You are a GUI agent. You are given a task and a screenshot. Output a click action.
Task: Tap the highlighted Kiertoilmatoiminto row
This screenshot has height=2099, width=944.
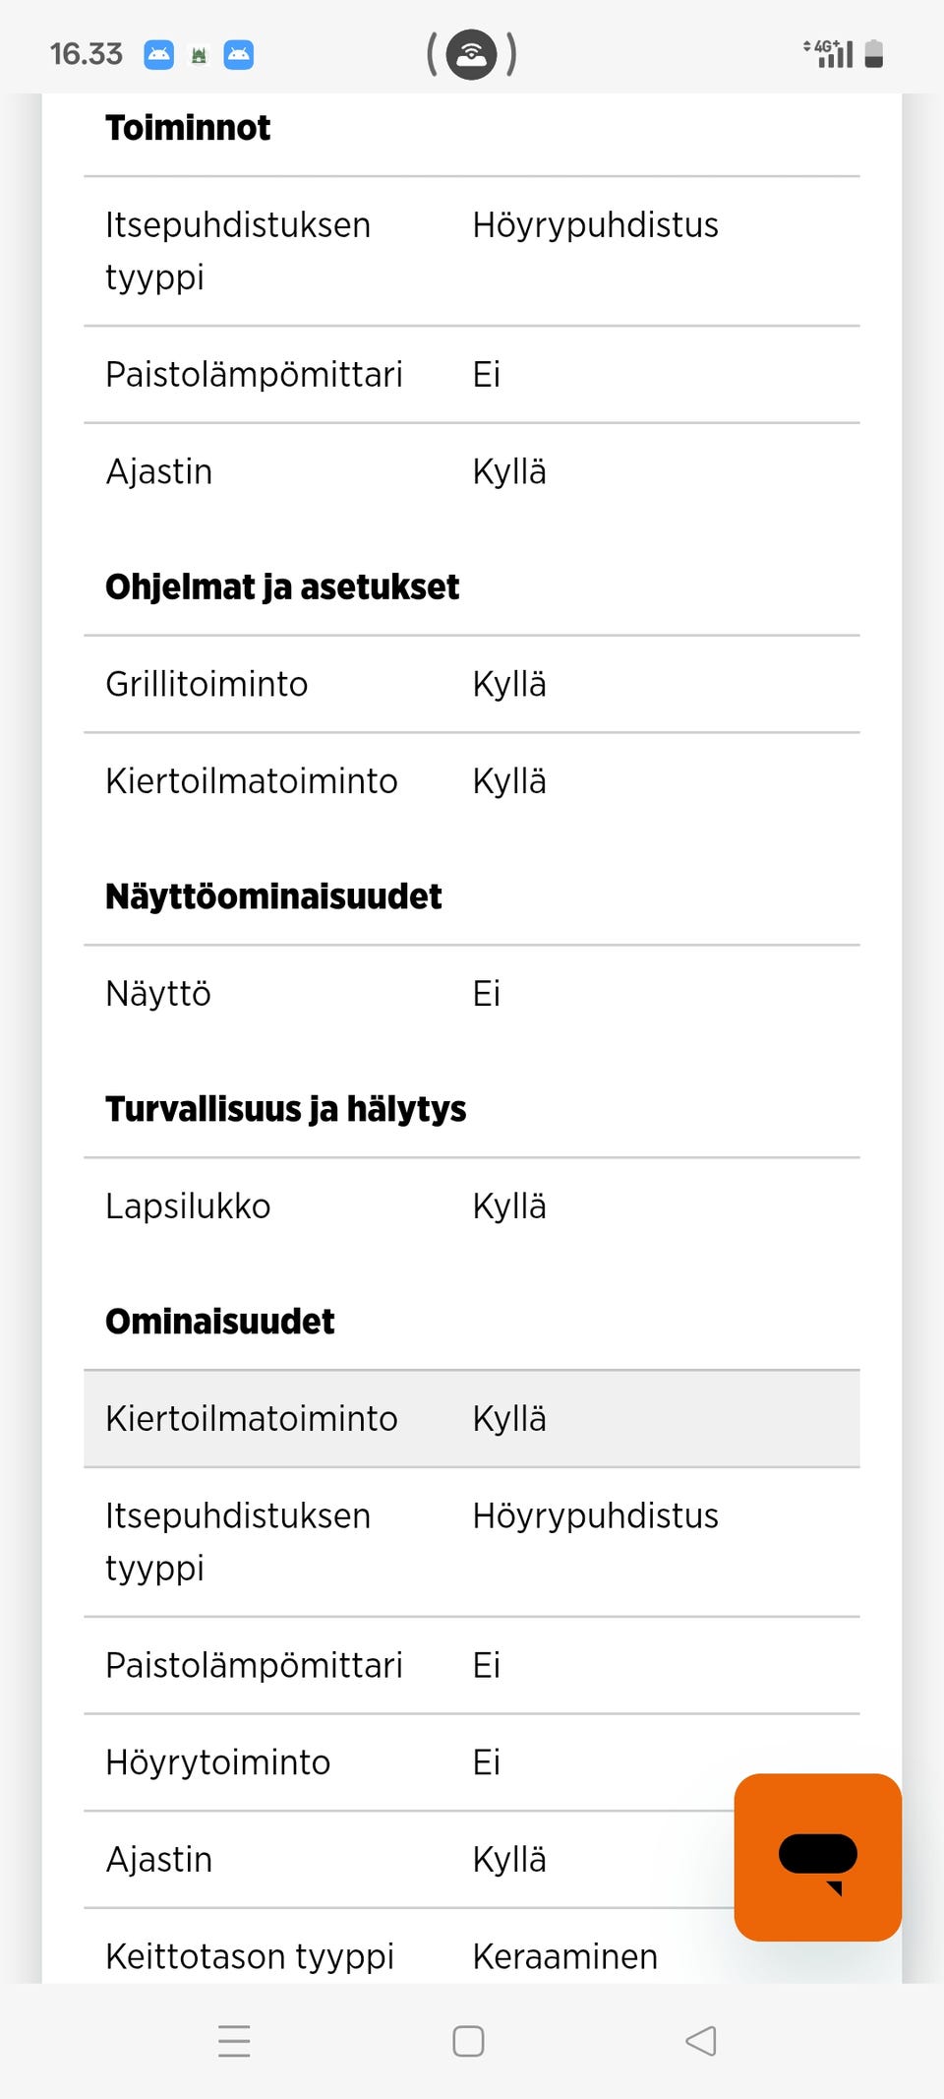pyautogui.click(x=471, y=1418)
